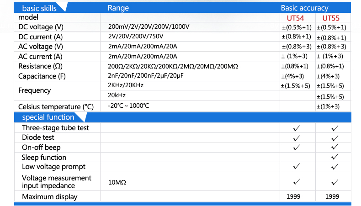The image size is (361, 206).
Task: Select the 'special function' header tab
Action: [x=48, y=117]
